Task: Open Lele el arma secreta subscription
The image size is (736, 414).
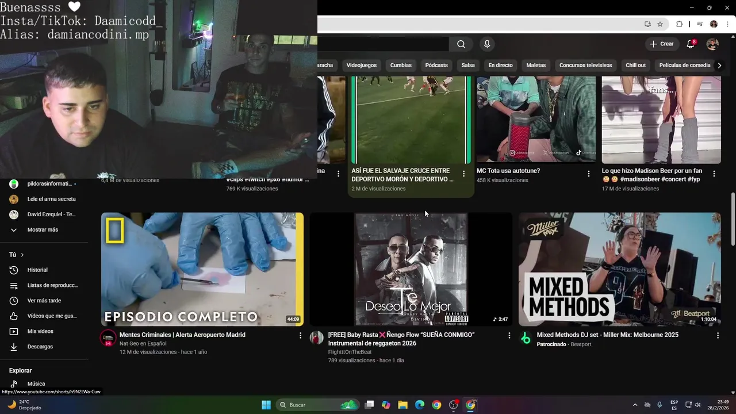Action: [44, 199]
